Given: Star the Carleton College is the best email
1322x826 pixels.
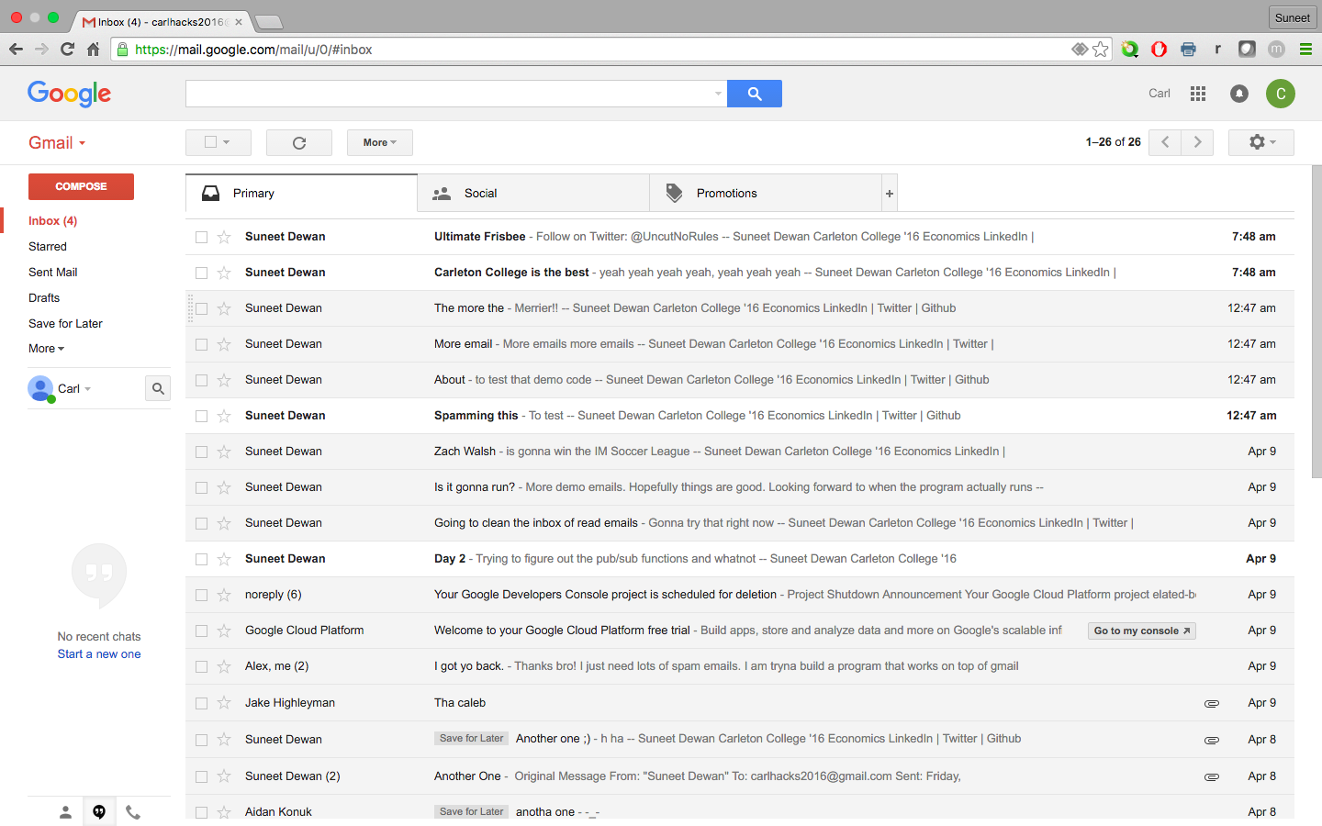Looking at the screenshot, I should 224,273.
